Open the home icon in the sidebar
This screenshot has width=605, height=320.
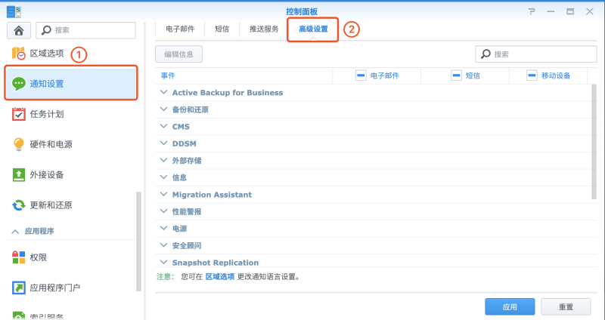coord(18,30)
